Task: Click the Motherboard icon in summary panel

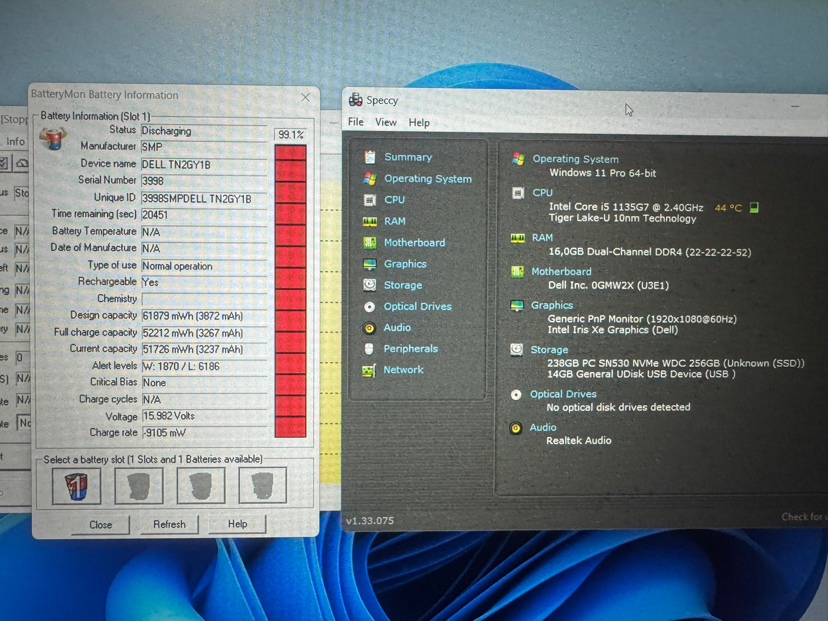Action: pyautogui.click(x=517, y=271)
